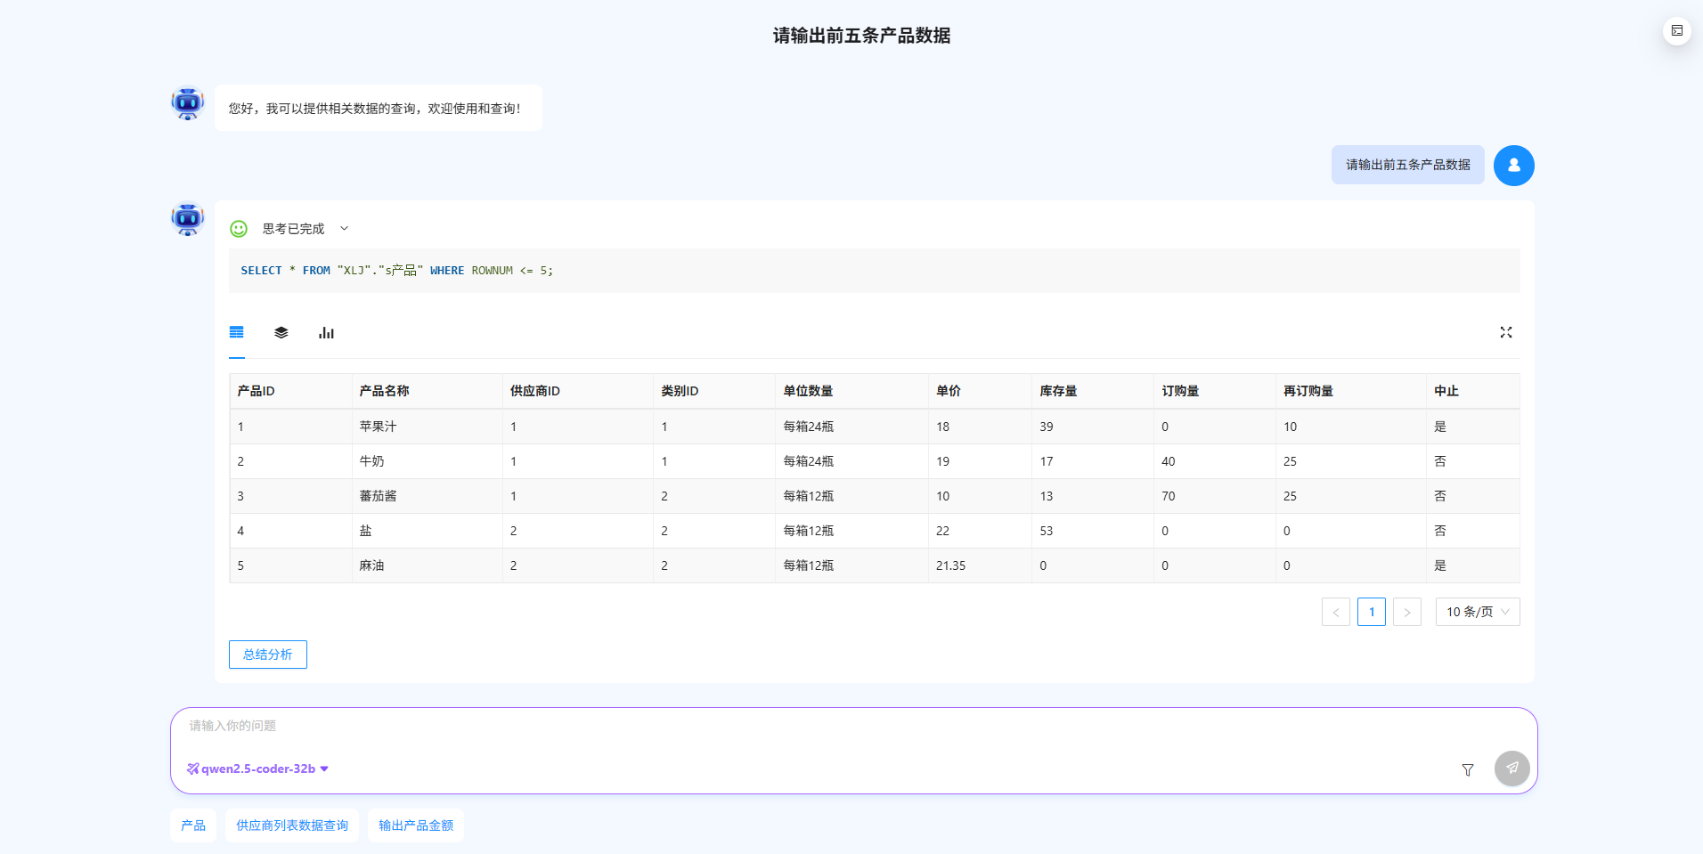Open the layers stack view icon

coord(281,332)
